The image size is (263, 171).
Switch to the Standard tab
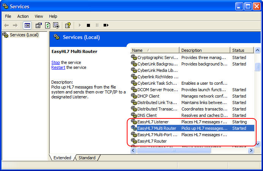87,158
